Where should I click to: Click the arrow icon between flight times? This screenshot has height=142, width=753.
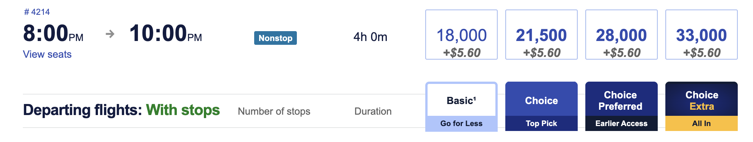(x=110, y=34)
